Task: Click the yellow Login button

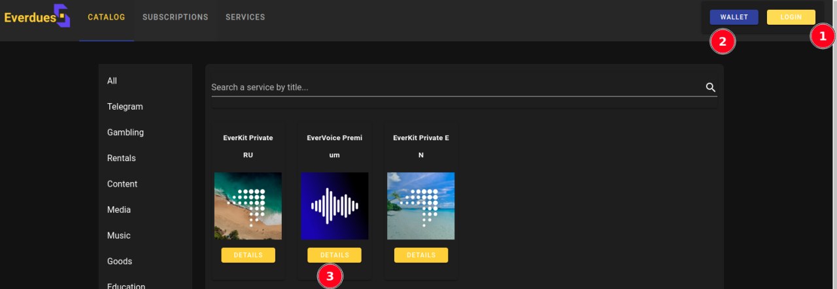Action: (791, 18)
